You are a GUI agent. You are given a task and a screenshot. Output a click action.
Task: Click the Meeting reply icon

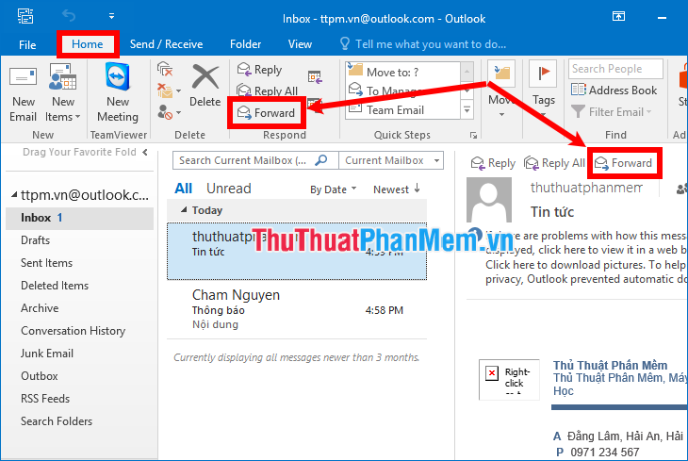[315, 77]
